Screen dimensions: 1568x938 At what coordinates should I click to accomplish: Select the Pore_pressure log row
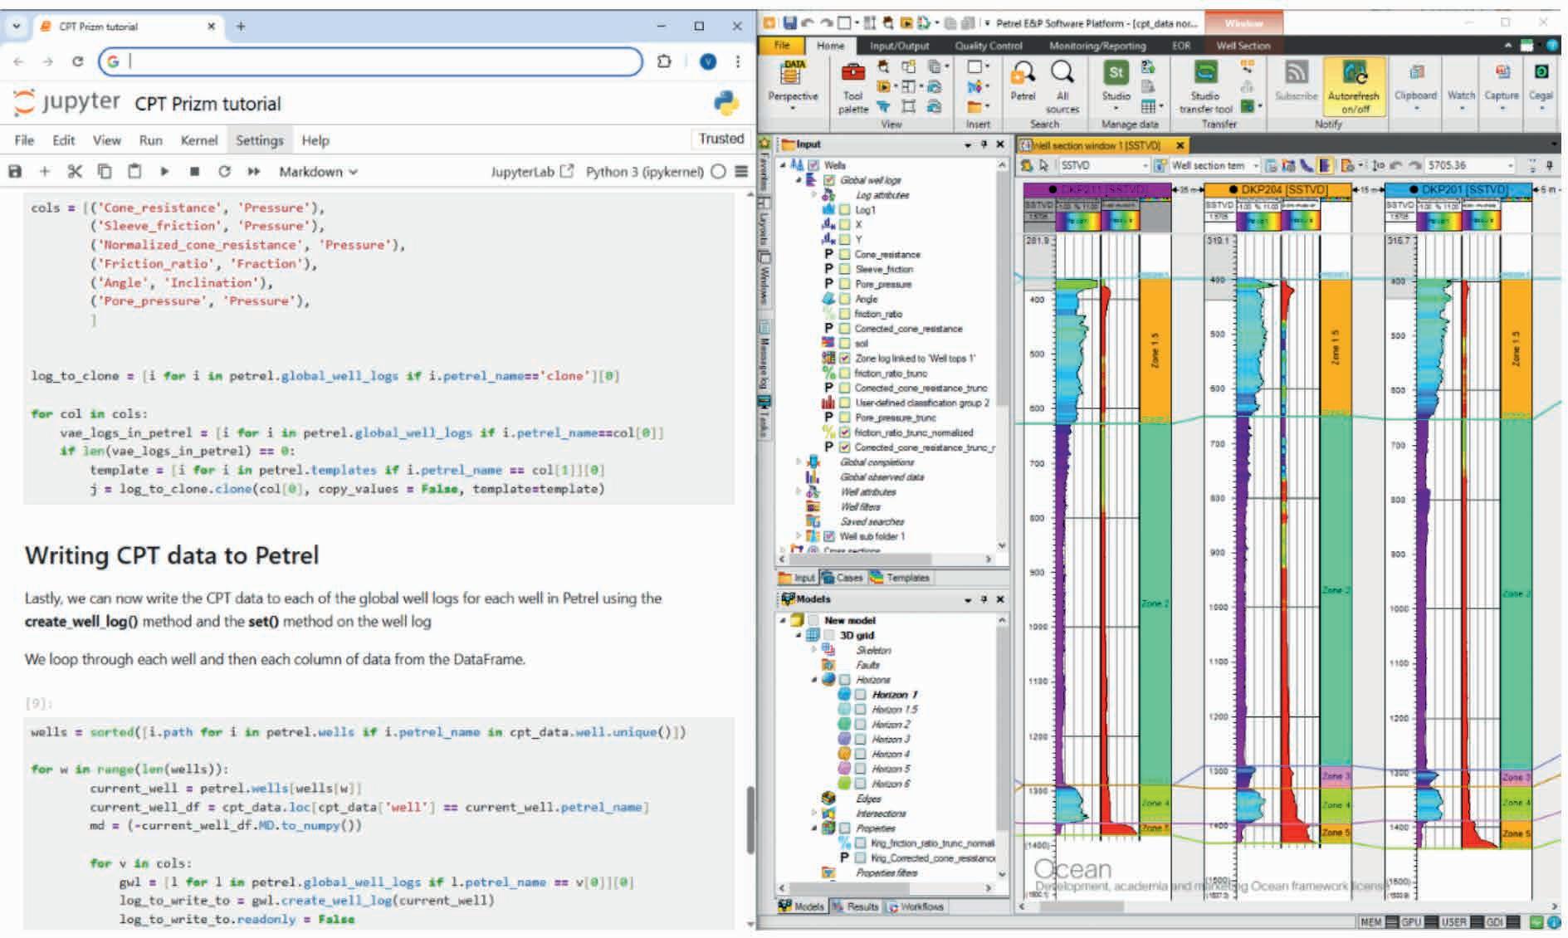[882, 285]
